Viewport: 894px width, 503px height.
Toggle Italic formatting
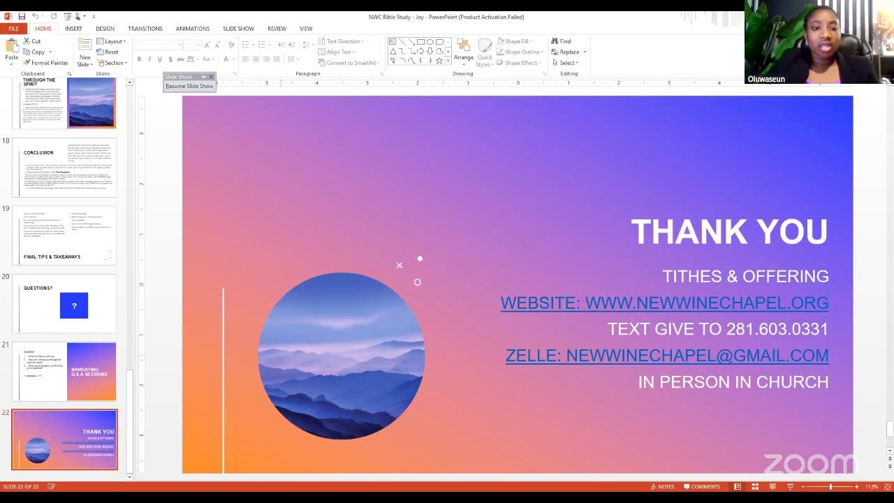(149, 59)
